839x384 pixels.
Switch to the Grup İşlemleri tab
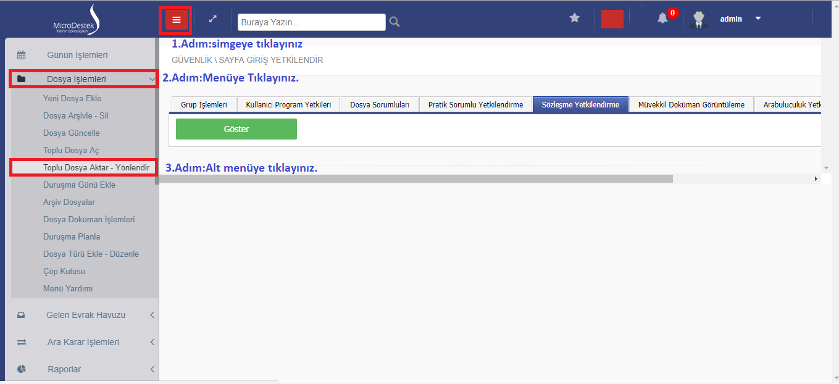[x=204, y=105]
